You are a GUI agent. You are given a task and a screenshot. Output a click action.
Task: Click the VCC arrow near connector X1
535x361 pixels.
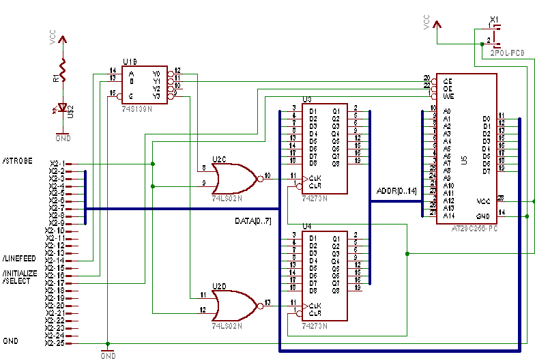coord(437,25)
